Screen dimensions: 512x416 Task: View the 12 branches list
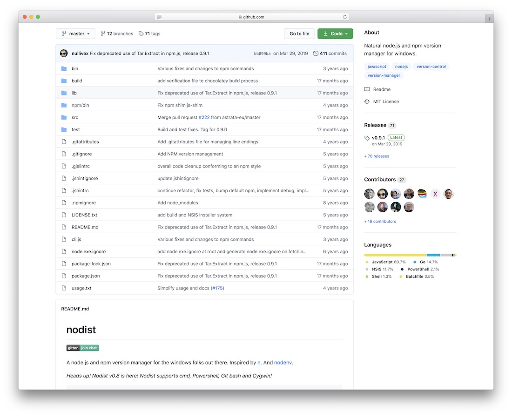(x=117, y=34)
